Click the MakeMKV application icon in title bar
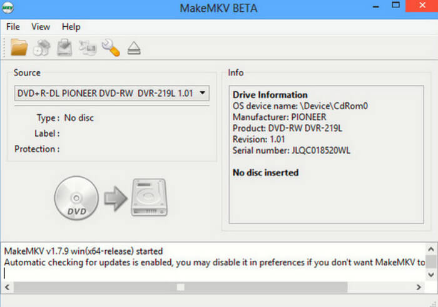This screenshot has width=438, height=307. (x=8, y=7)
